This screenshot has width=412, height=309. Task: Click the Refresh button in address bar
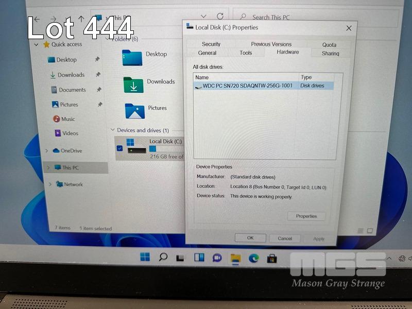220,16
